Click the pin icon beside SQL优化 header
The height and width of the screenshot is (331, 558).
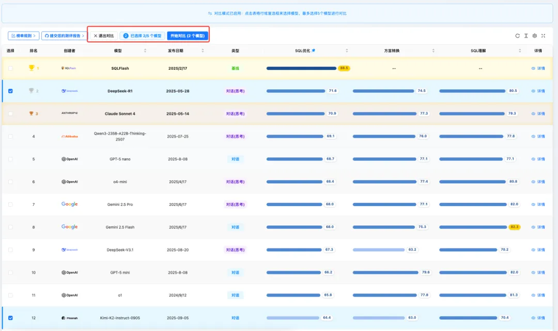[313, 51]
